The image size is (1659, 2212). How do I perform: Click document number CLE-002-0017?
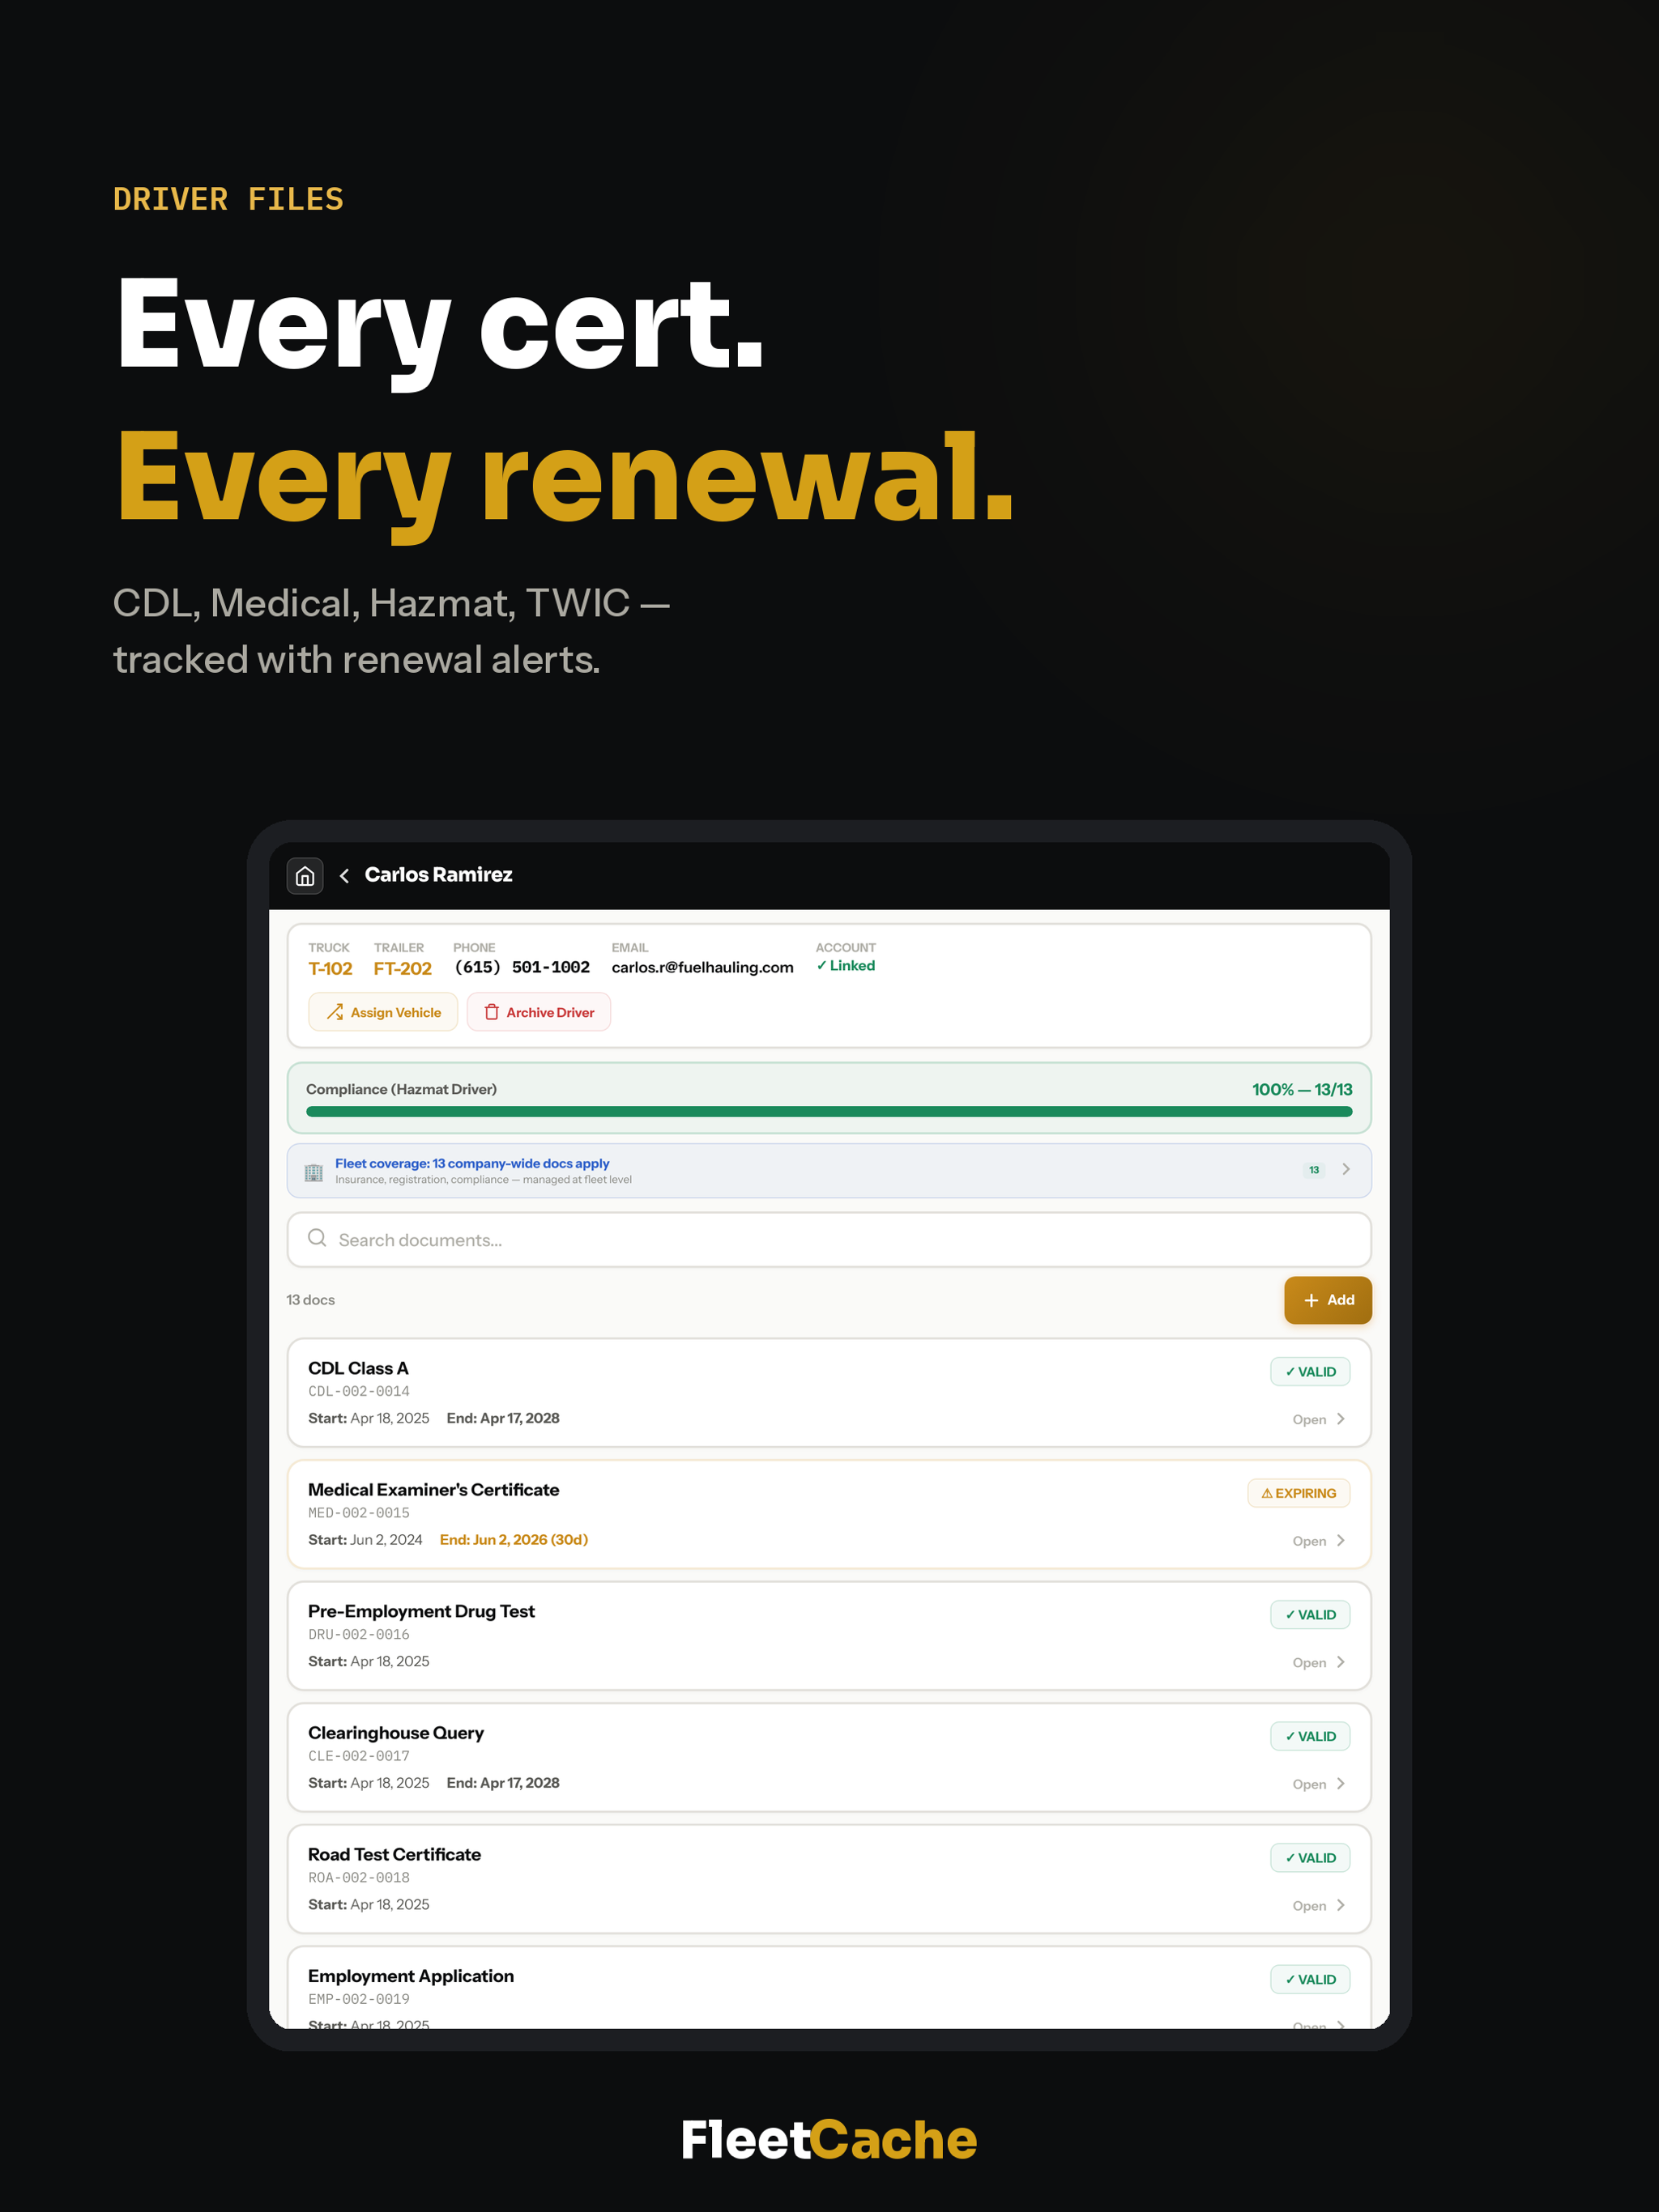(358, 1757)
